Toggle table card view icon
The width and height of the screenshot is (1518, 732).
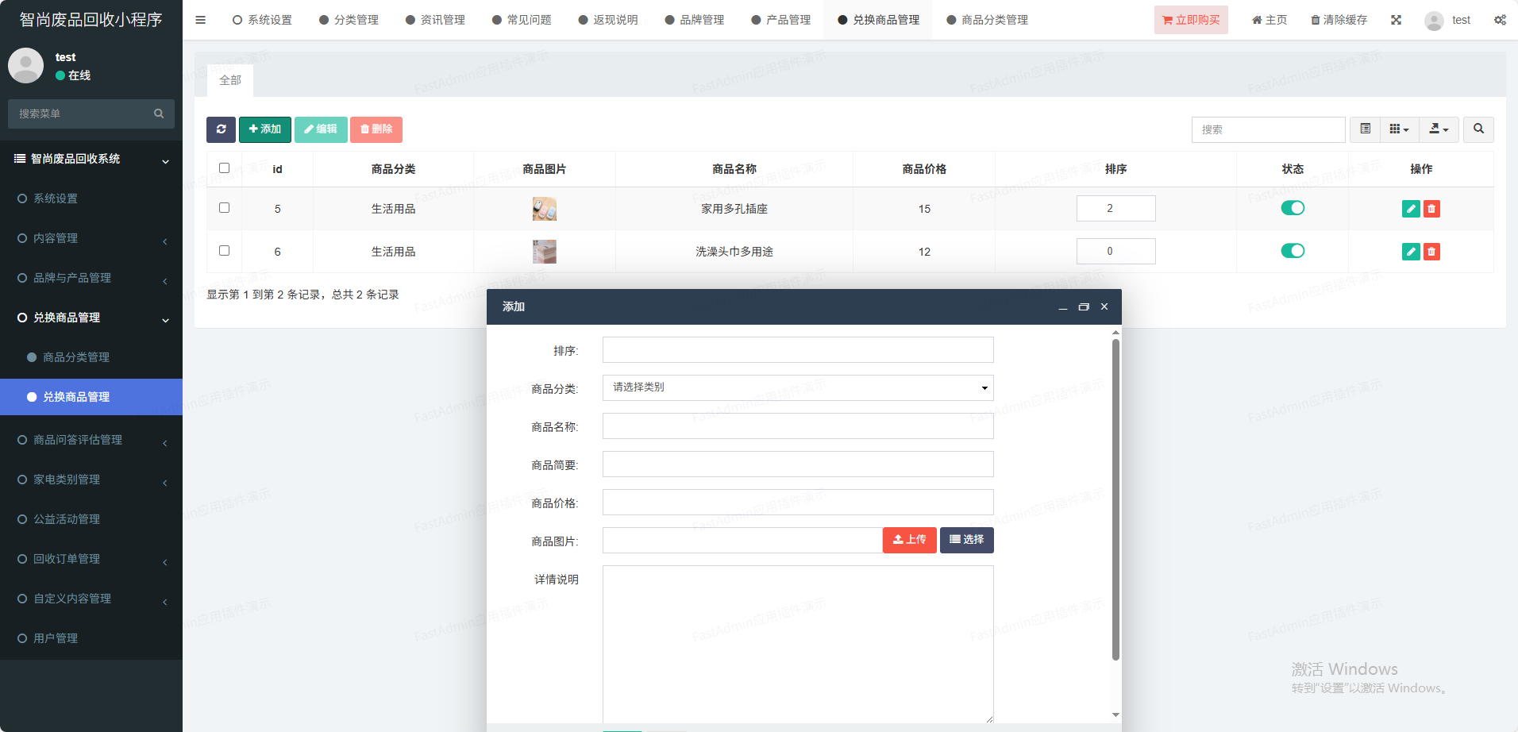point(1365,129)
